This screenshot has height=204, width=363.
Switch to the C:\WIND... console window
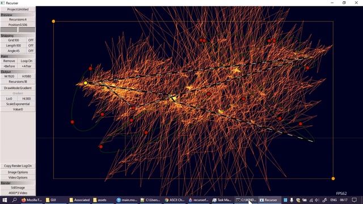246,200
